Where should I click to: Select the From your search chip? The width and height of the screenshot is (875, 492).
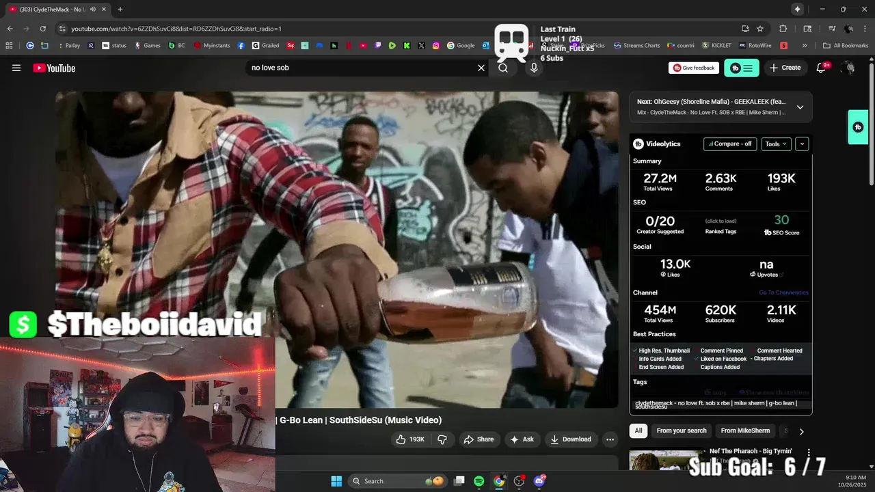click(682, 430)
